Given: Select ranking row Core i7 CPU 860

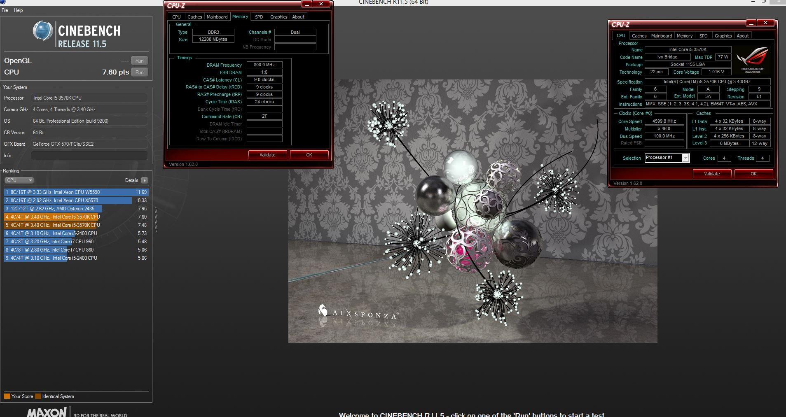Looking at the screenshot, I should coord(76,250).
